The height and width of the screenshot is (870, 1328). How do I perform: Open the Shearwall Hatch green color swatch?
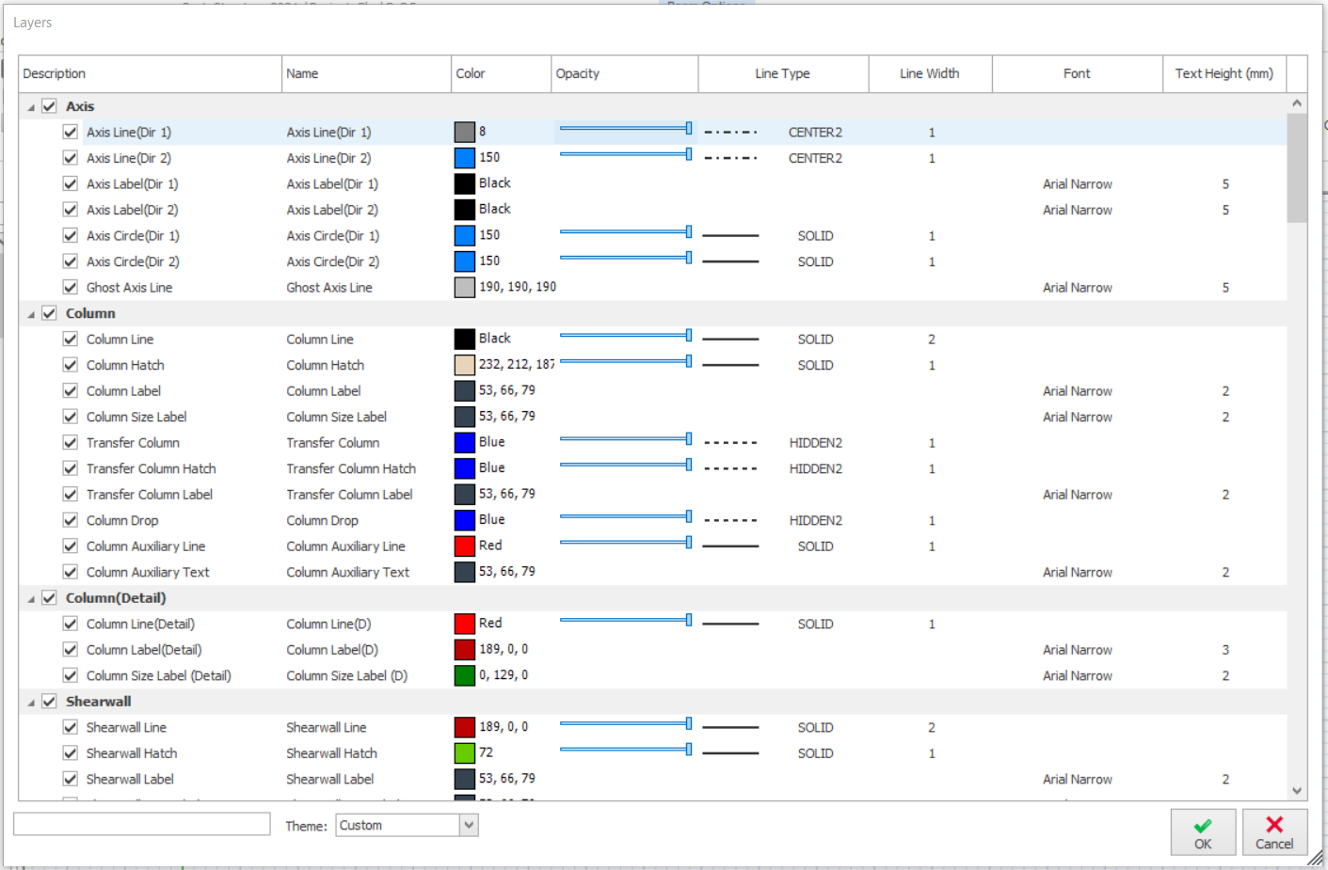[x=465, y=753]
